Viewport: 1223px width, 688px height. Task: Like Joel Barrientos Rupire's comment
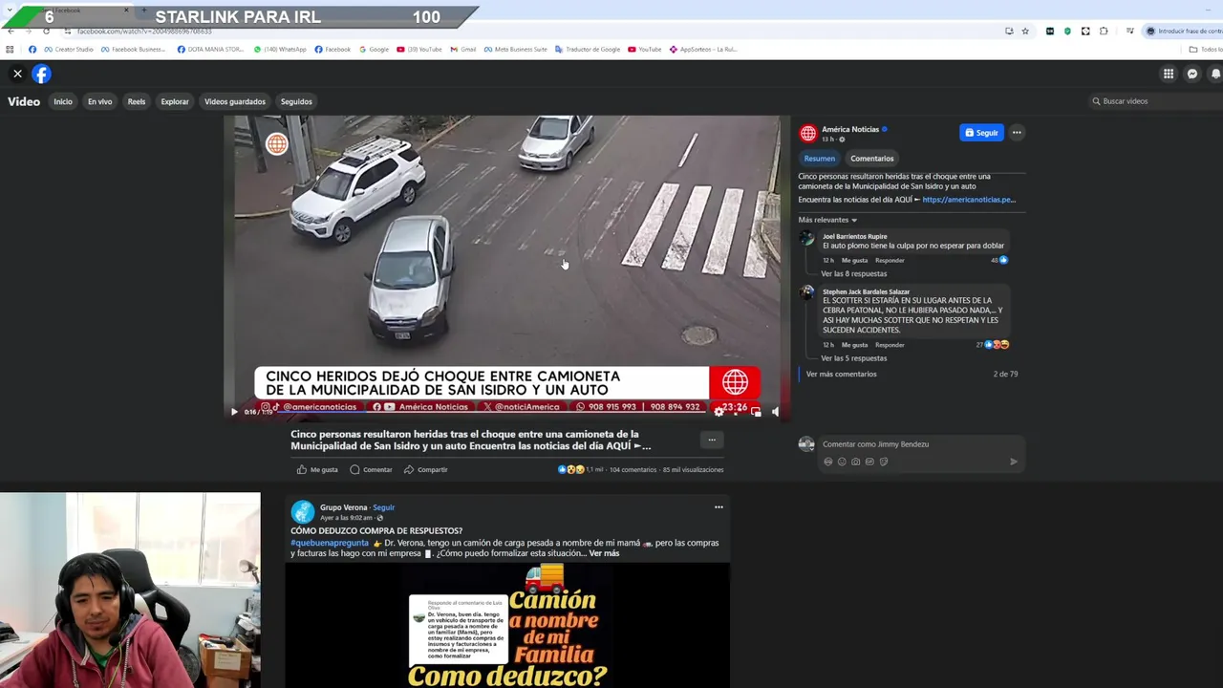(x=854, y=260)
